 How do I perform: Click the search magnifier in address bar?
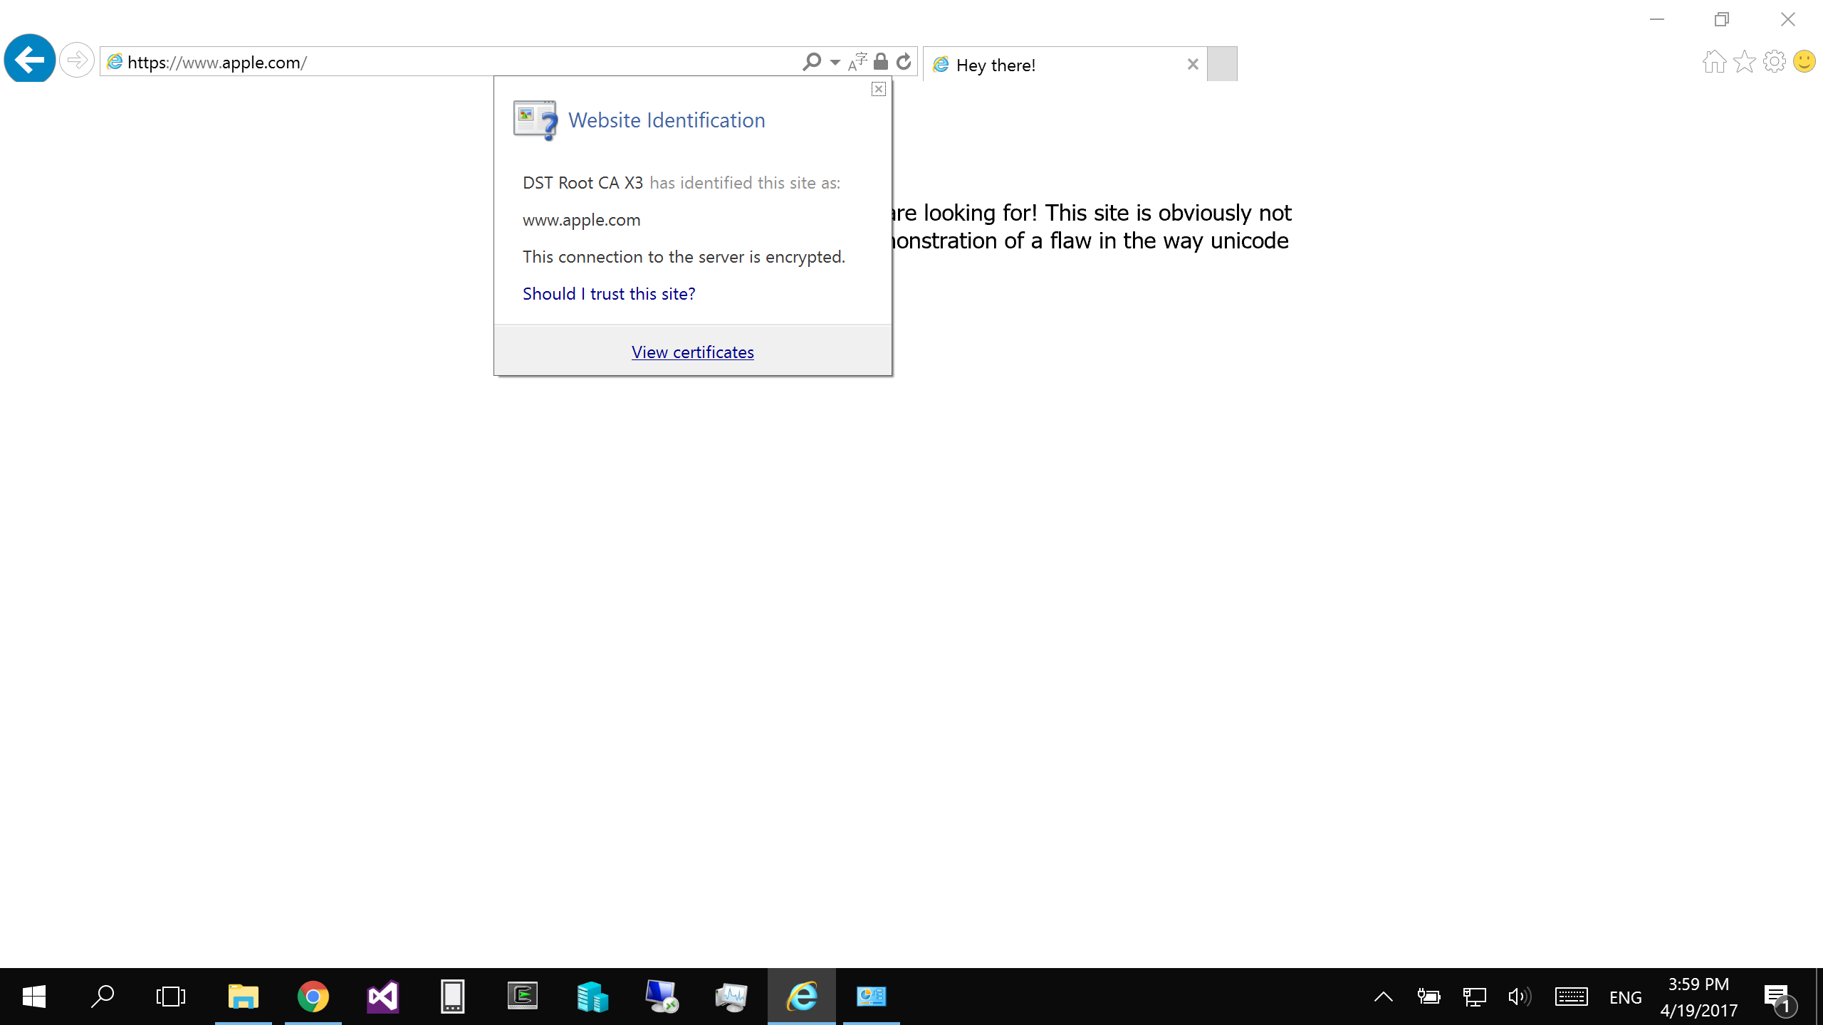(811, 62)
